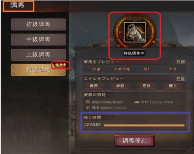
Task: Click the copper coin resource icon
Action: [x=88, y=102]
